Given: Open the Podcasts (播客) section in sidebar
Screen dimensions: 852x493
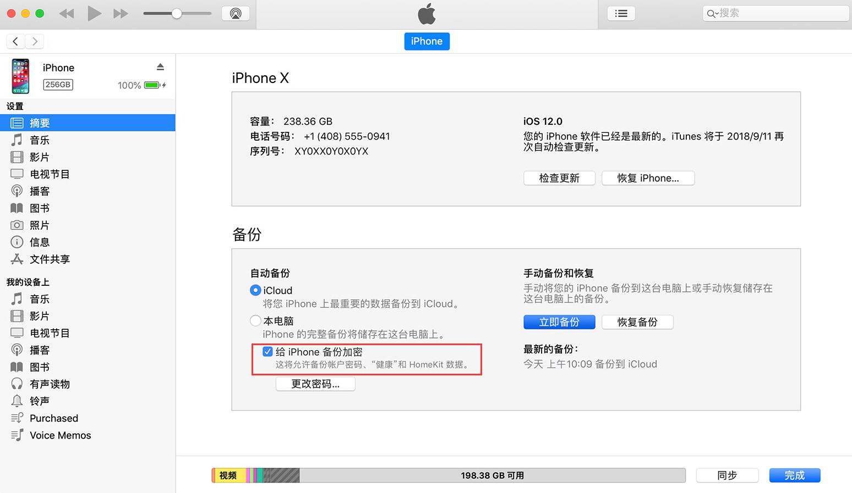Looking at the screenshot, I should [39, 191].
